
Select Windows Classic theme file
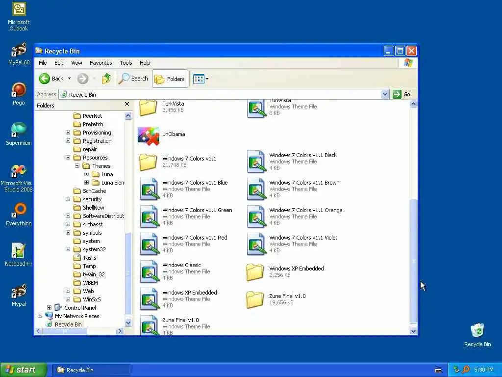point(176,271)
